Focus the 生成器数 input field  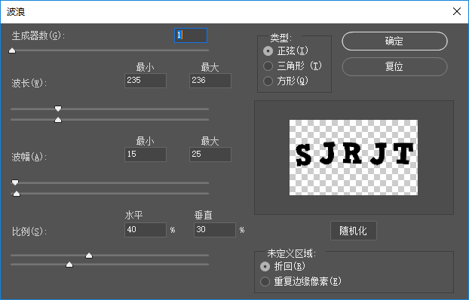tap(191, 35)
